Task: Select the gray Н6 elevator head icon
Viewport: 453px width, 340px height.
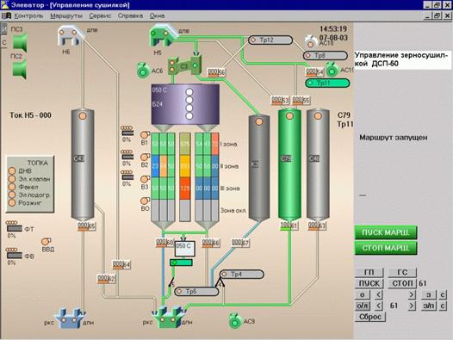Action: pyautogui.click(x=71, y=36)
